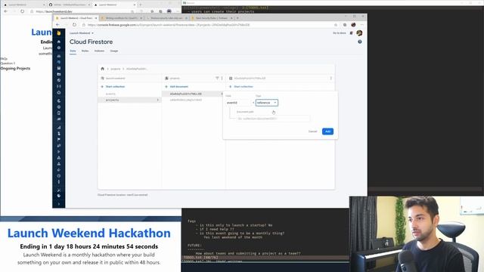Click Ongoing Projects text on launch page
The height and width of the screenshot is (272, 484).
[15, 69]
